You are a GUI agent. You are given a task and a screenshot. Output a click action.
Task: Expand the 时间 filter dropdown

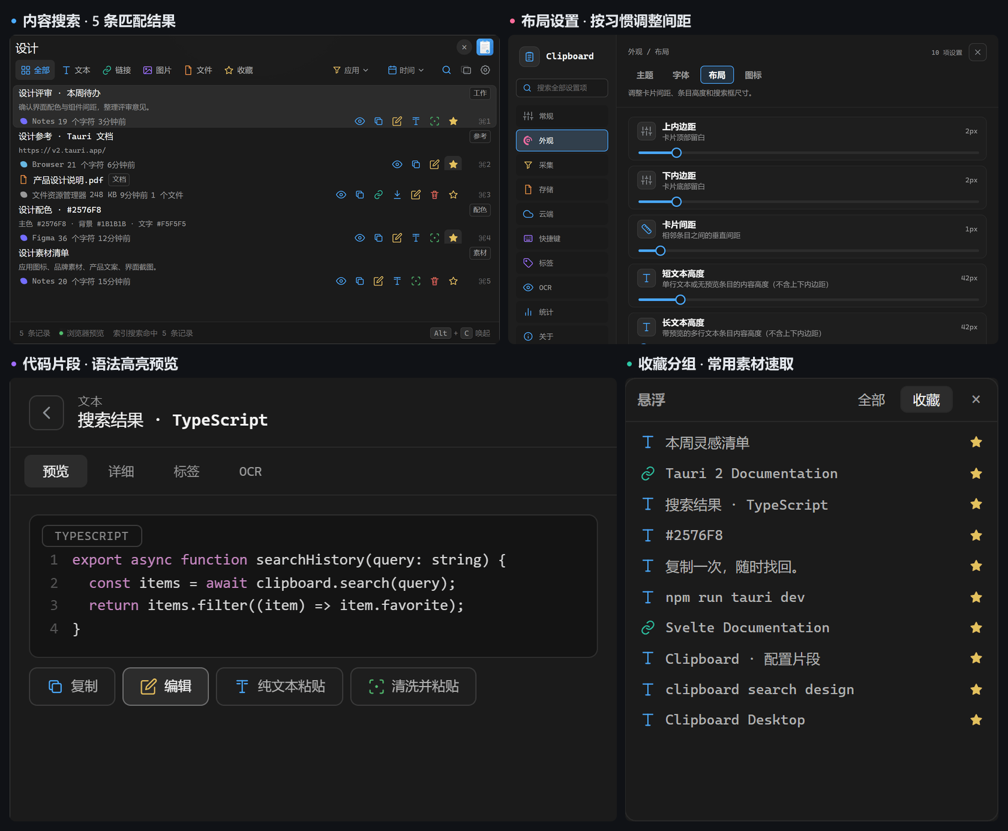click(406, 70)
